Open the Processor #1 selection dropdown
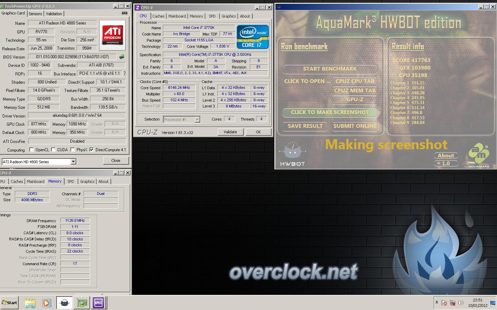 coord(197,120)
